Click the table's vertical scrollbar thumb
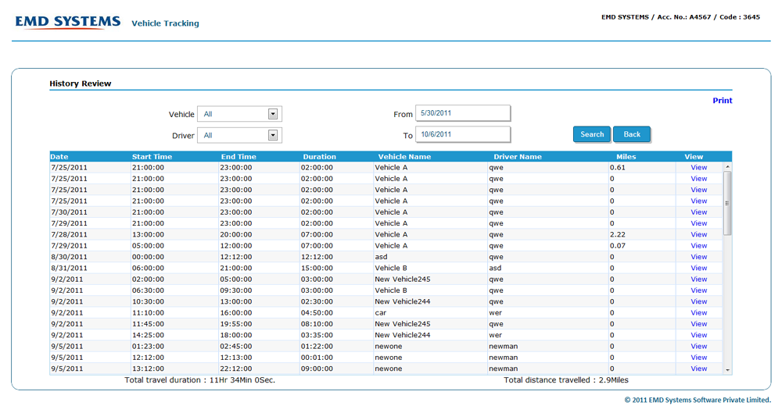Viewport: 782px width, 413px height. coord(728,203)
